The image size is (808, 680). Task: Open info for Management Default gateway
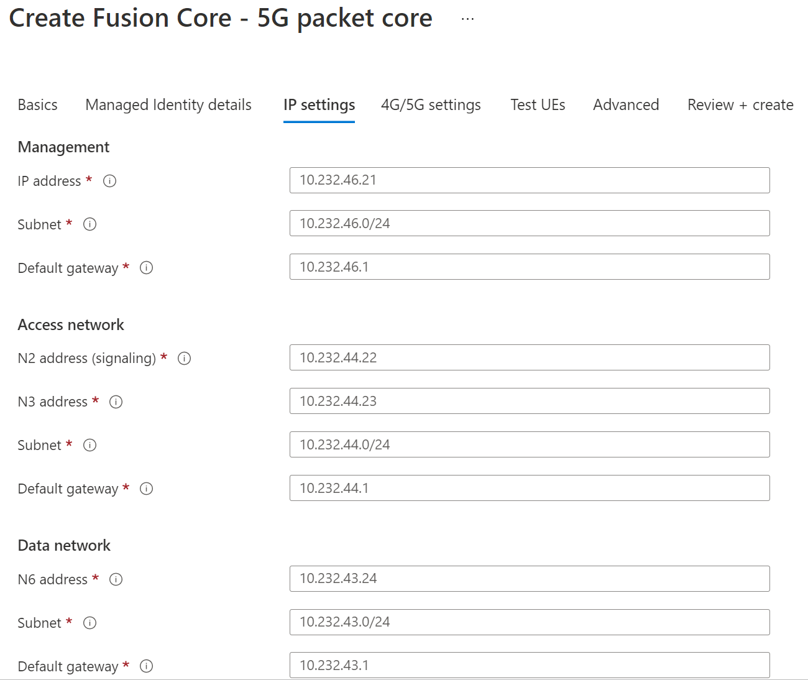coord(147,268)
